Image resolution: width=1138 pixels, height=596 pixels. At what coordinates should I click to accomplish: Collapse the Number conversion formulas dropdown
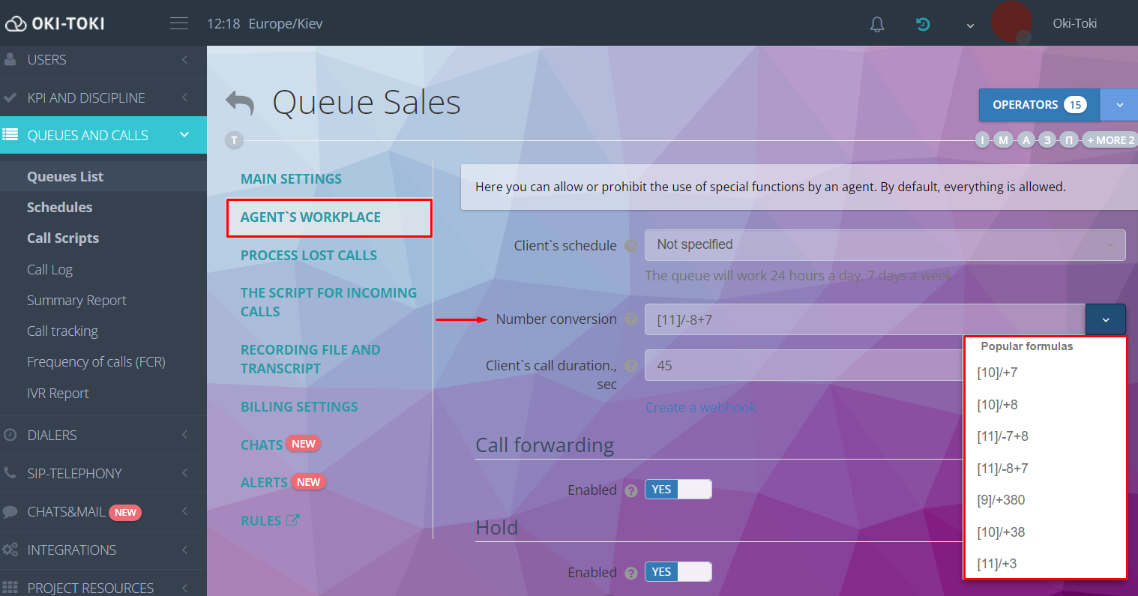1105,320
